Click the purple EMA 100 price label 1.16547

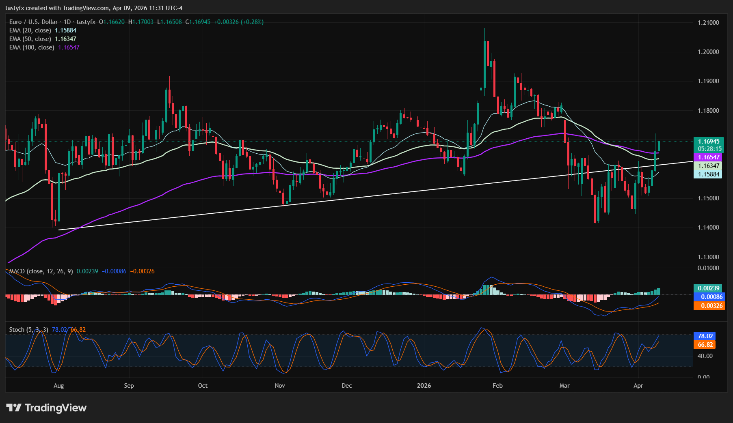coord(708,157)
